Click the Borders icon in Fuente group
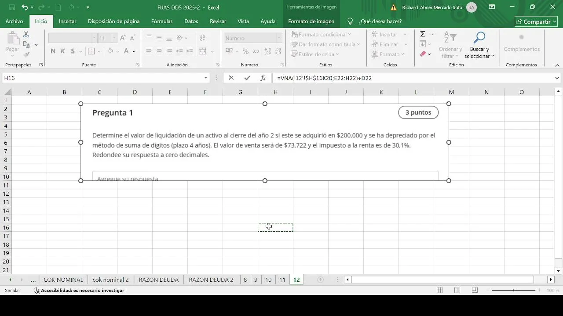The height and width of the screenshot is (316, 563). (x=91, y=51)
